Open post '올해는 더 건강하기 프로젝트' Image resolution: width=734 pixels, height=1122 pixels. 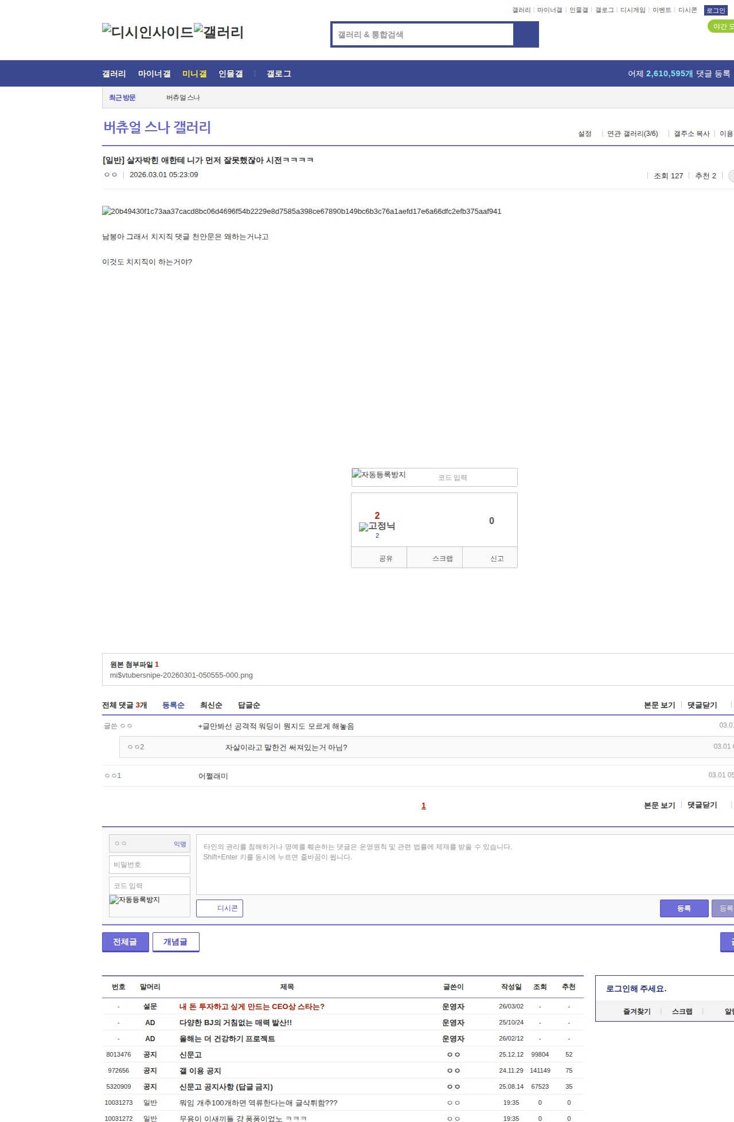227,1038
